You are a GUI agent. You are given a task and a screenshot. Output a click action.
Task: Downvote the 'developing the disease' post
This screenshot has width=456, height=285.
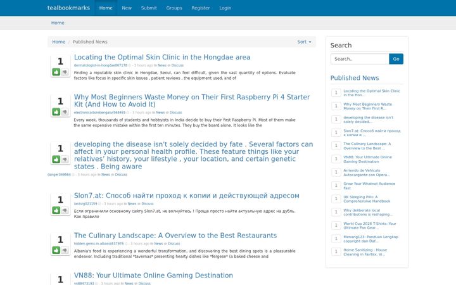click(x=65, y=159)
